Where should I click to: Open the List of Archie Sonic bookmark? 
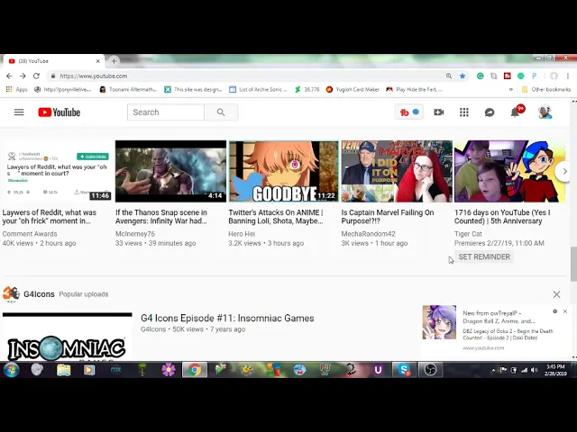258,89
